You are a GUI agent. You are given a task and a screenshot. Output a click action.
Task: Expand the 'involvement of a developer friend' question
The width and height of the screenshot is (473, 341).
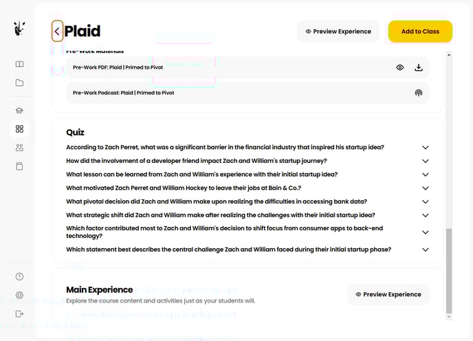(425, 161)
